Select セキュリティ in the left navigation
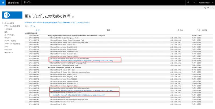215x109 pixels. coord(8,38)
